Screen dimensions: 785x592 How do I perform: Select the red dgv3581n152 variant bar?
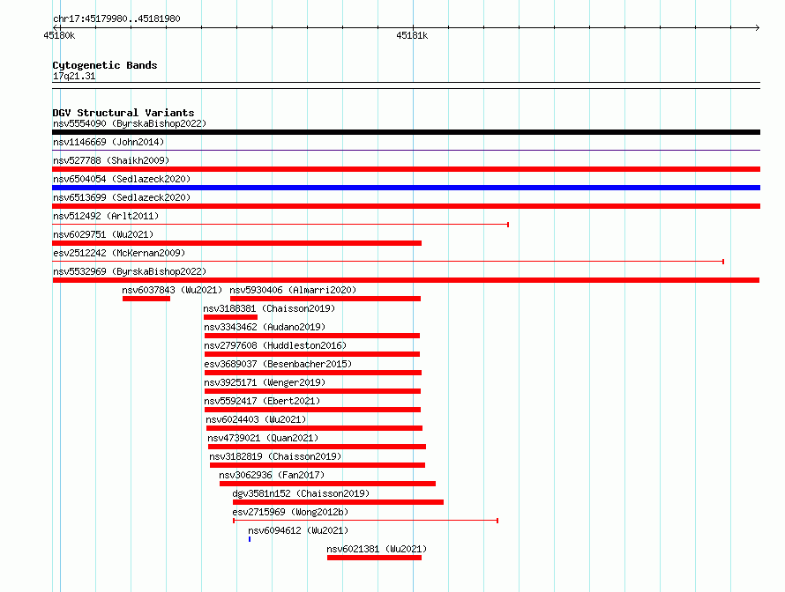[x=338, y=502]
